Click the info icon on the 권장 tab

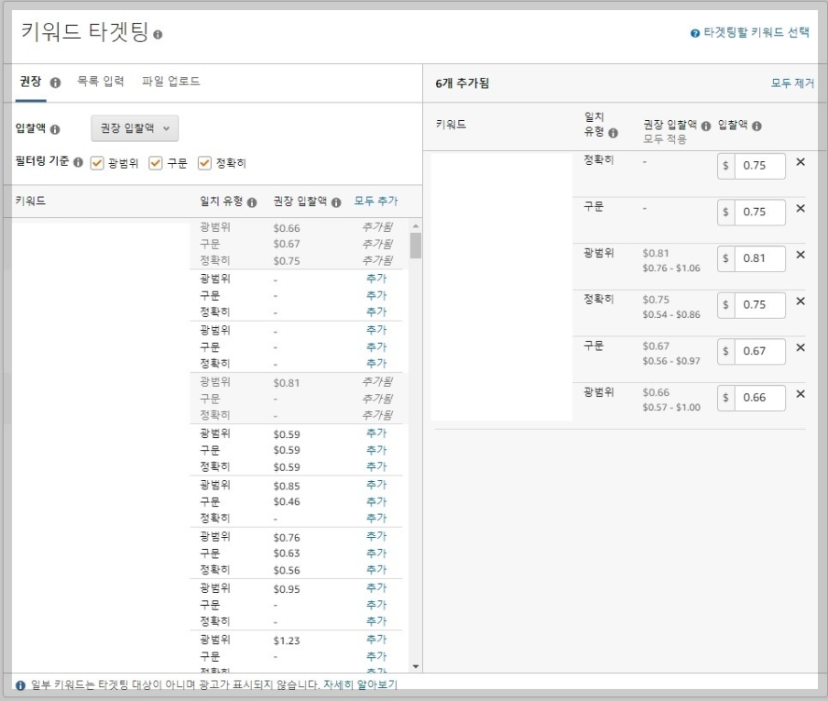[55, 82]
